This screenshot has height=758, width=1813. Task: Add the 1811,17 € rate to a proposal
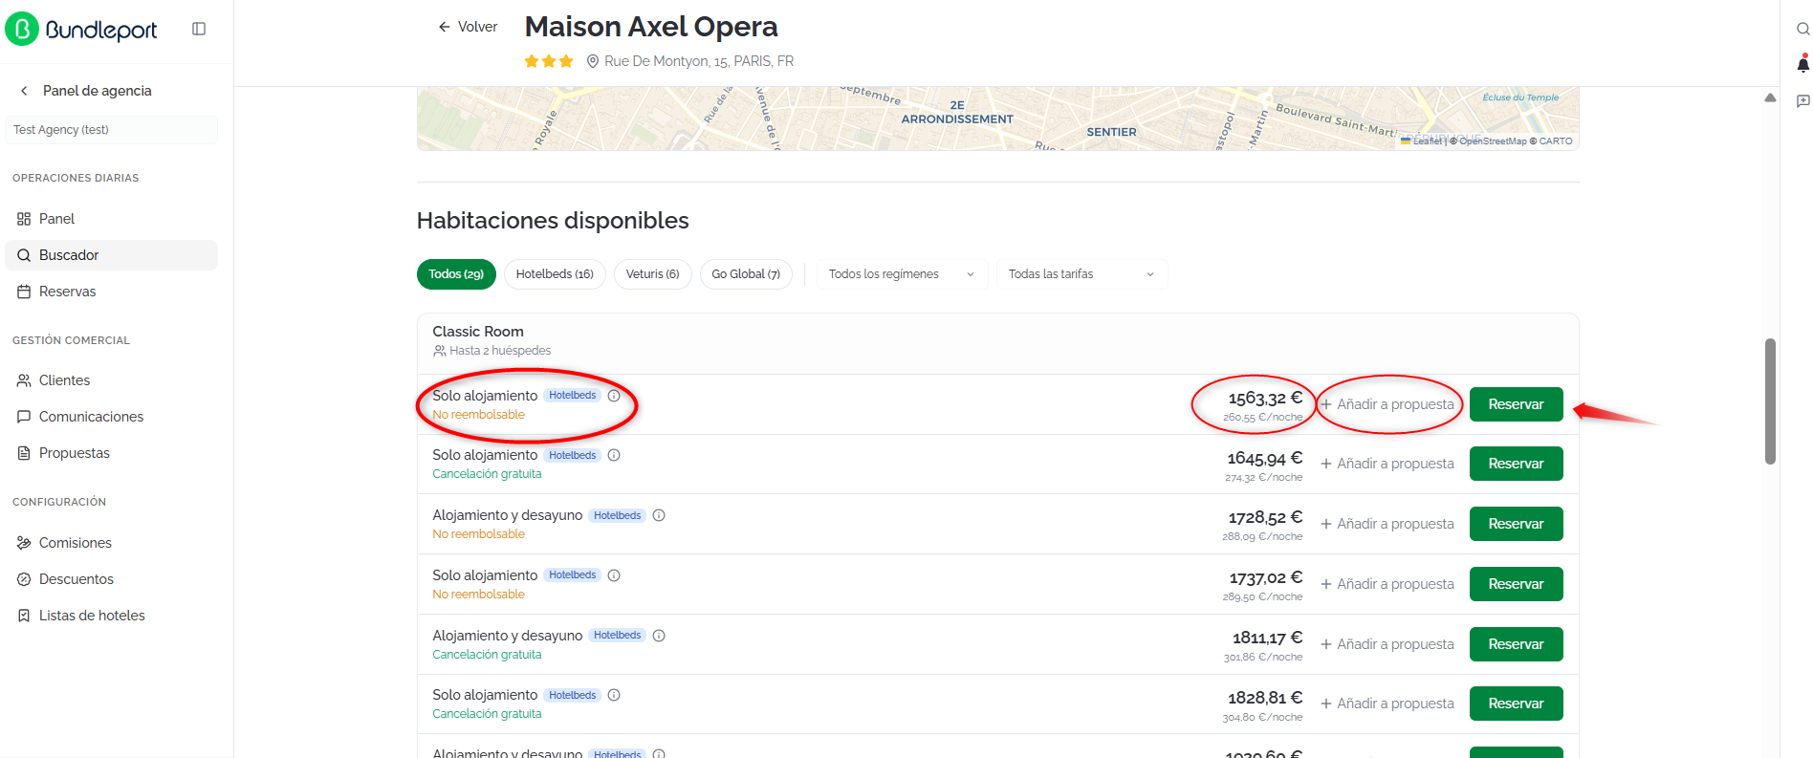coord(1387,644)
